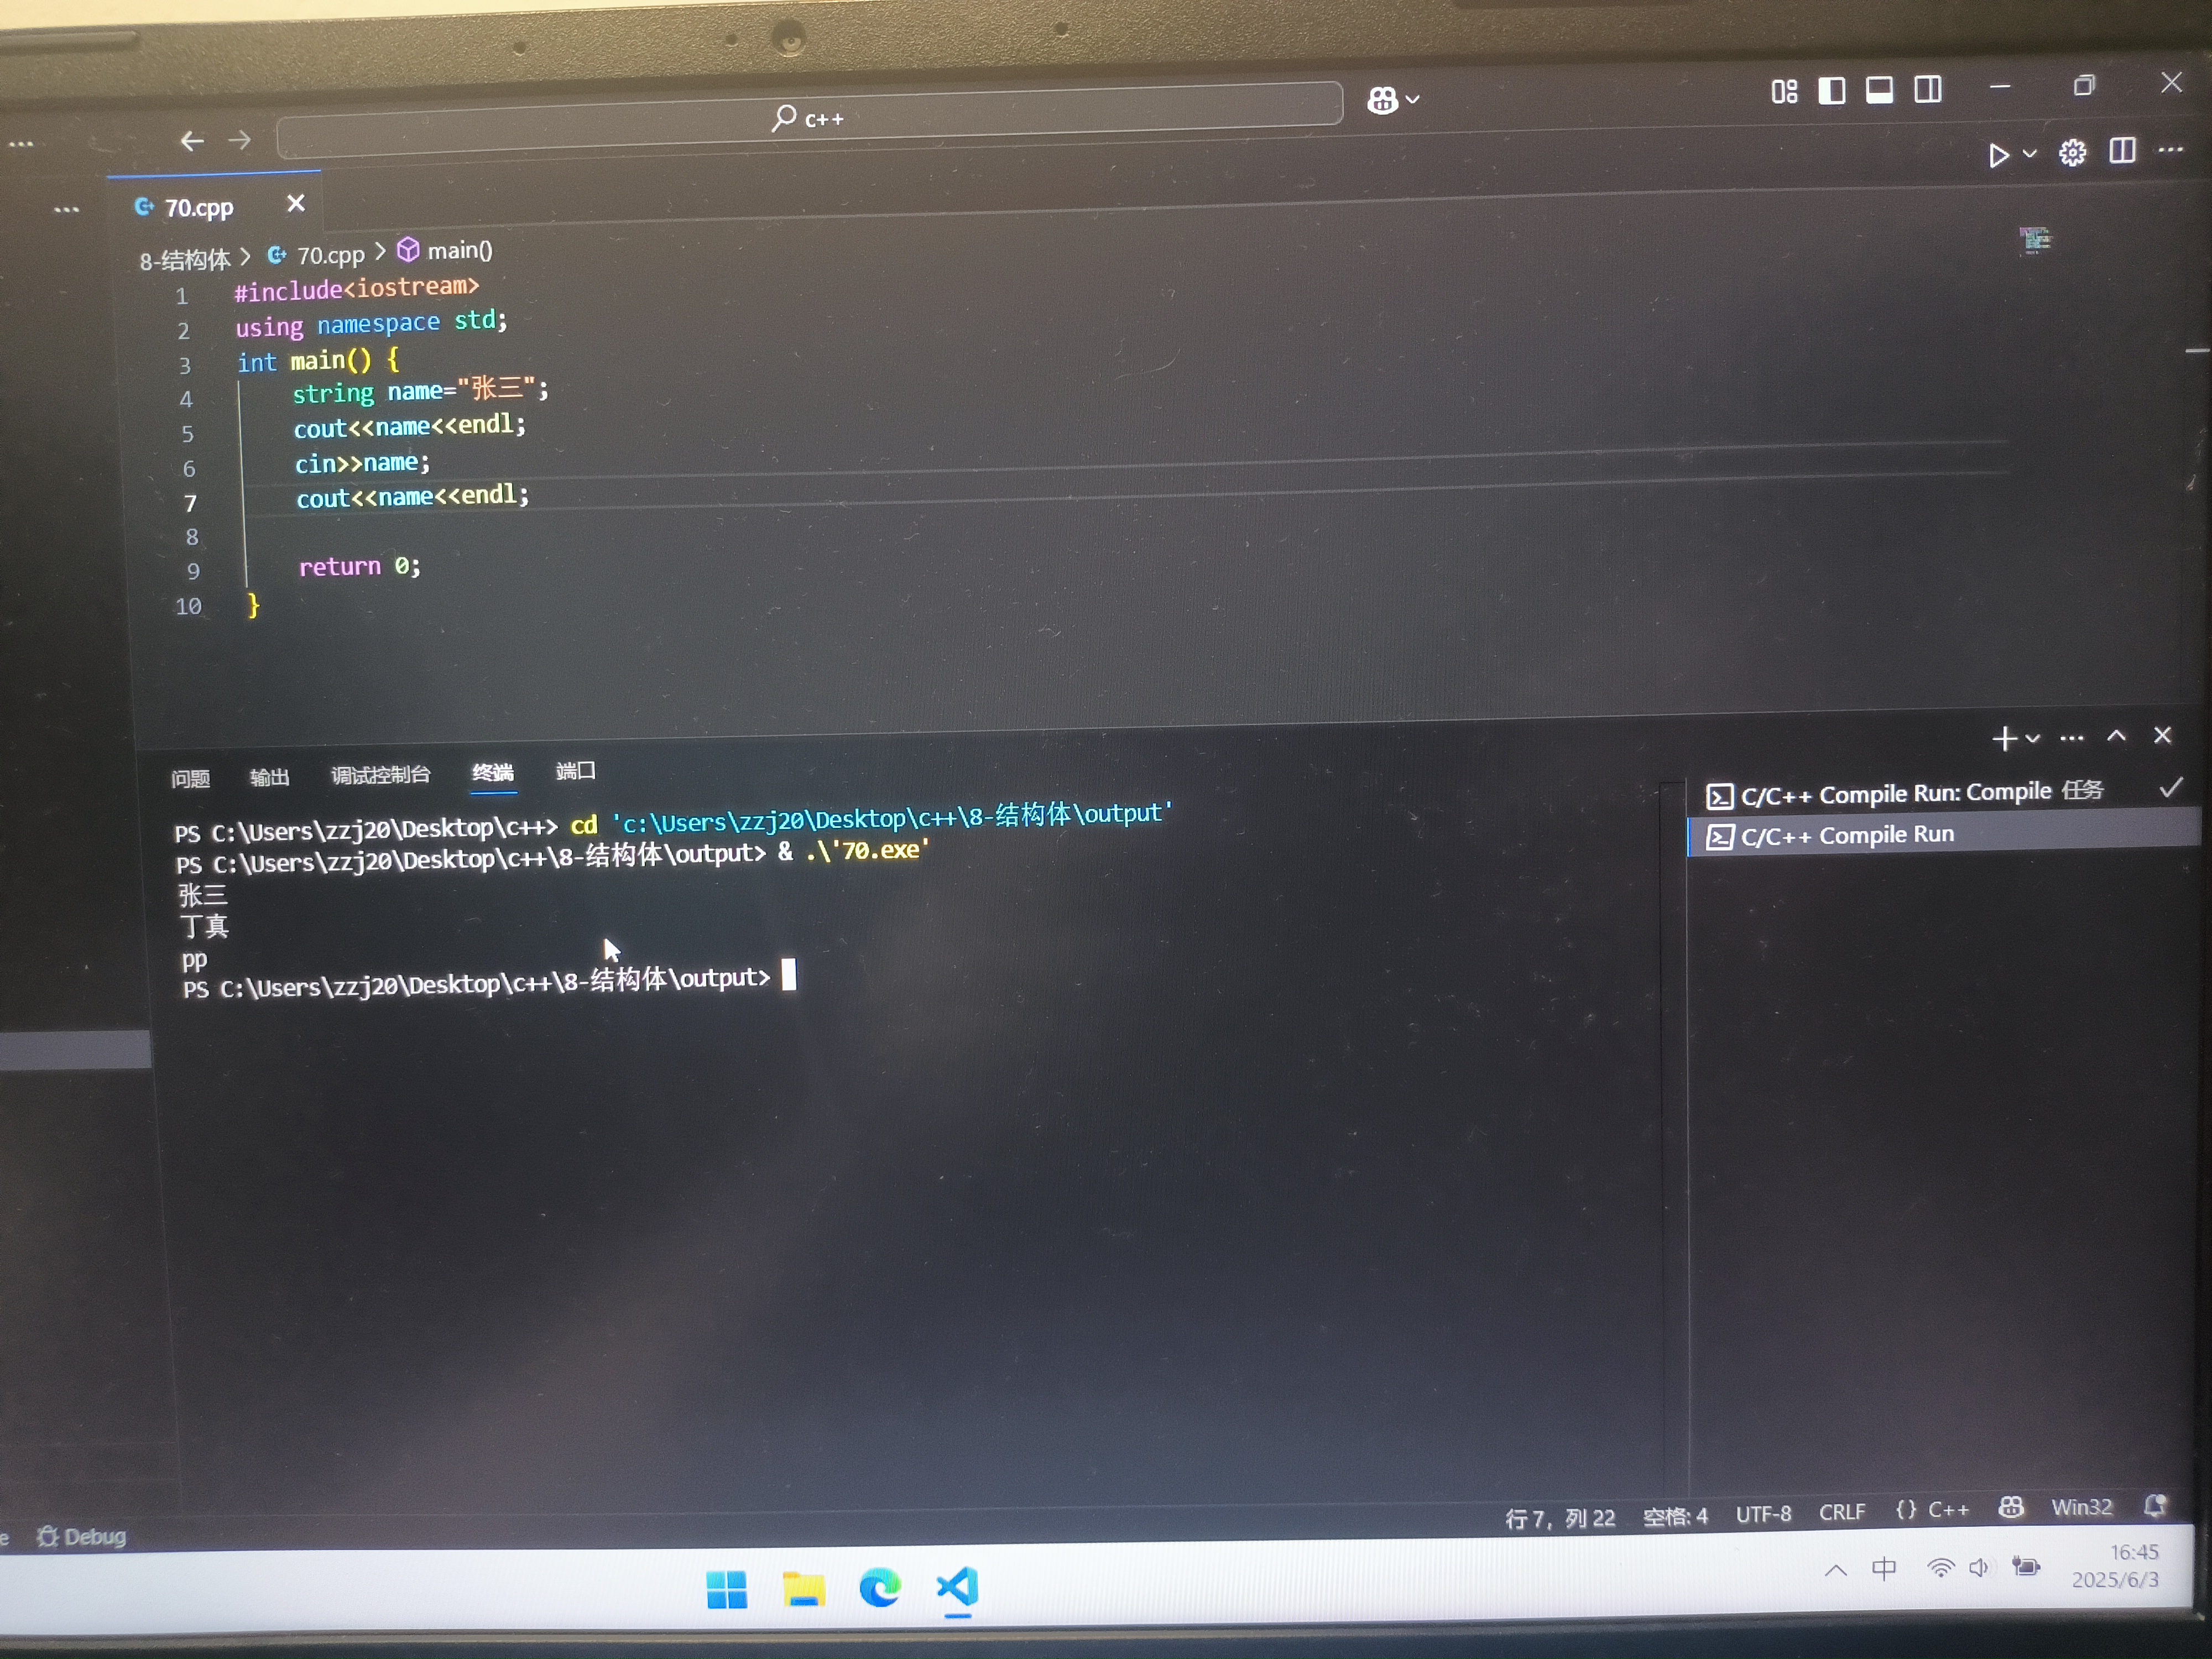The height and width of the screenshot is (1659, 2212).
Task: Click the split editor right icon
Action: 2122,151
